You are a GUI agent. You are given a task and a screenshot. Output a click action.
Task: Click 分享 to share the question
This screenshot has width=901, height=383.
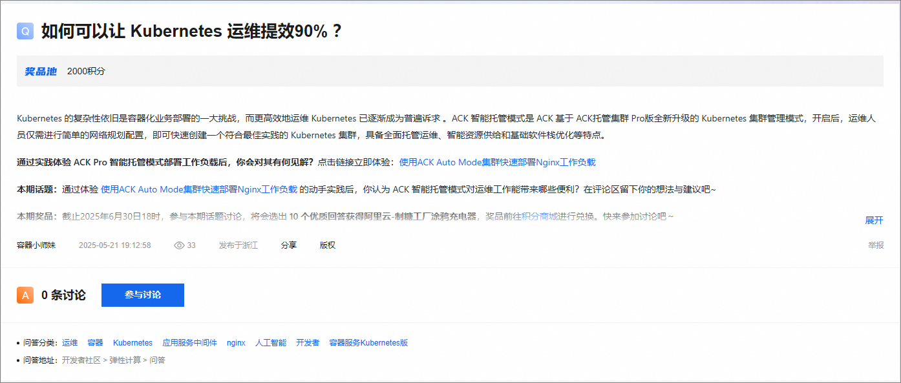[289, 245]
